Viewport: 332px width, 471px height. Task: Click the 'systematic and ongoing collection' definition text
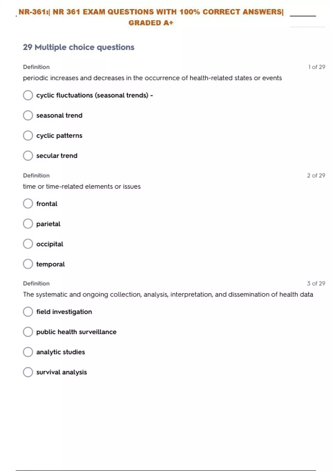[168, 295]
